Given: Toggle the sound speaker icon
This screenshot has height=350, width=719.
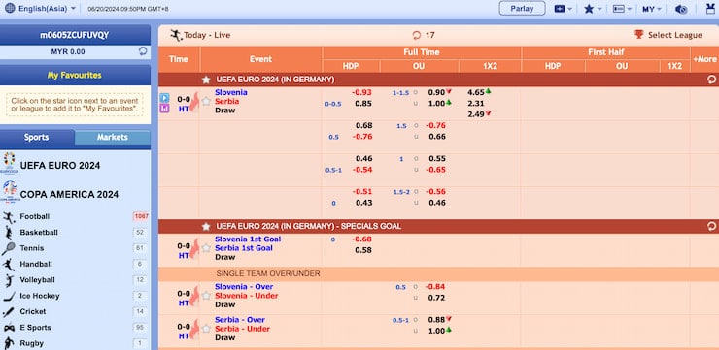Looking at the screenshot, I should tap(681, 9).
